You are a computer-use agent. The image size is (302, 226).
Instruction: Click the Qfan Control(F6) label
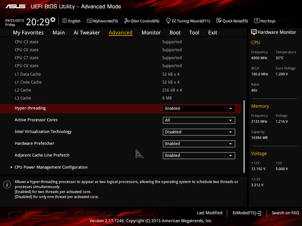[145, 21]
